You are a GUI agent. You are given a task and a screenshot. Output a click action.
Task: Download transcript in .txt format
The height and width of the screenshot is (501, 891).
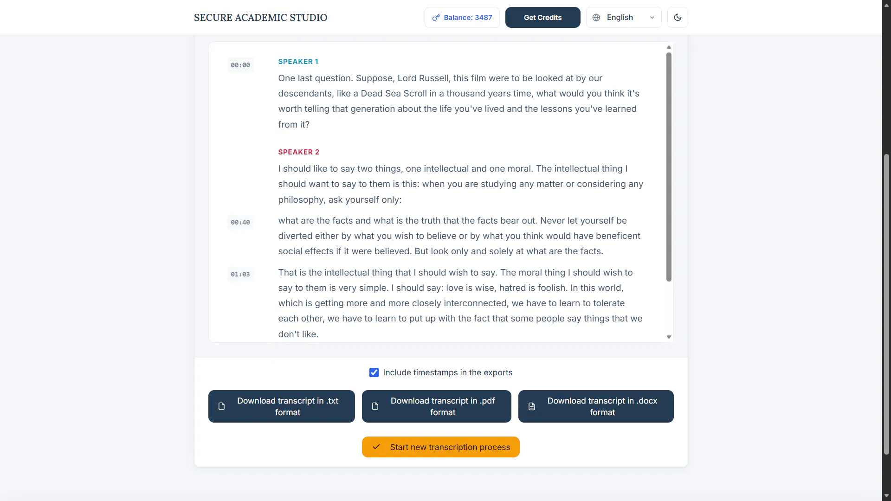pyautogui.click(x=281, y=406)
